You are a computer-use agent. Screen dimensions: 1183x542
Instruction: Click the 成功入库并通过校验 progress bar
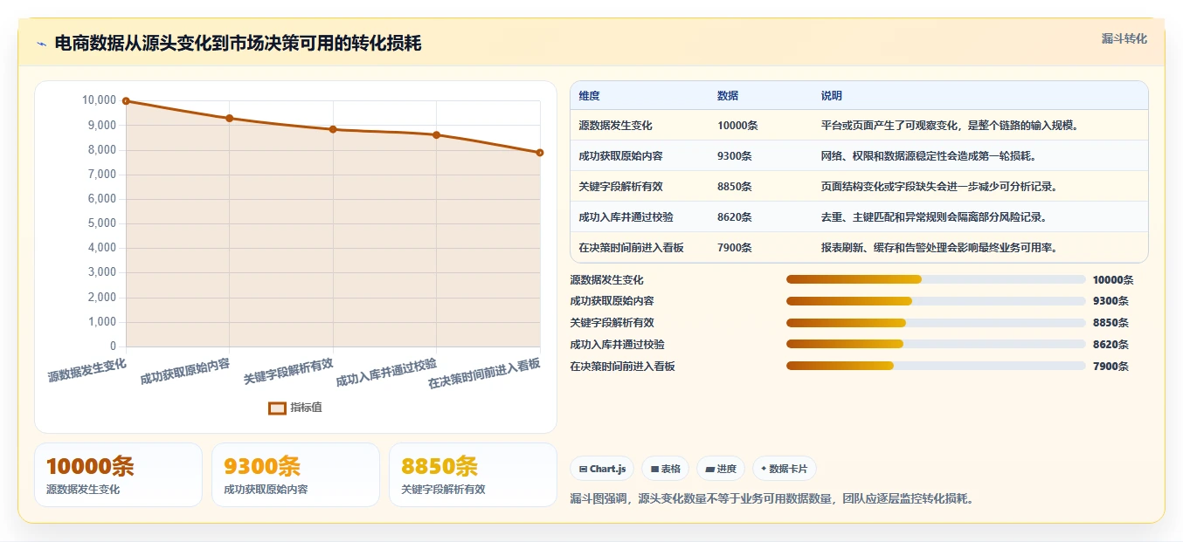936,344
